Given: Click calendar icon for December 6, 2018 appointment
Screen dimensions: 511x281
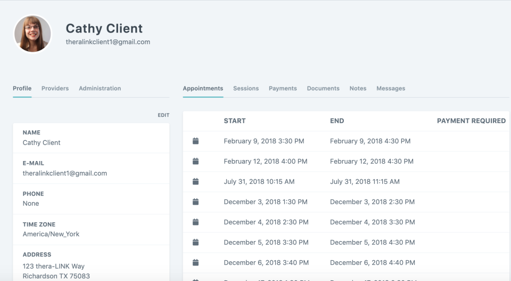Looking at the screenshot, I should pyautogui.click(x=195, y=263).
